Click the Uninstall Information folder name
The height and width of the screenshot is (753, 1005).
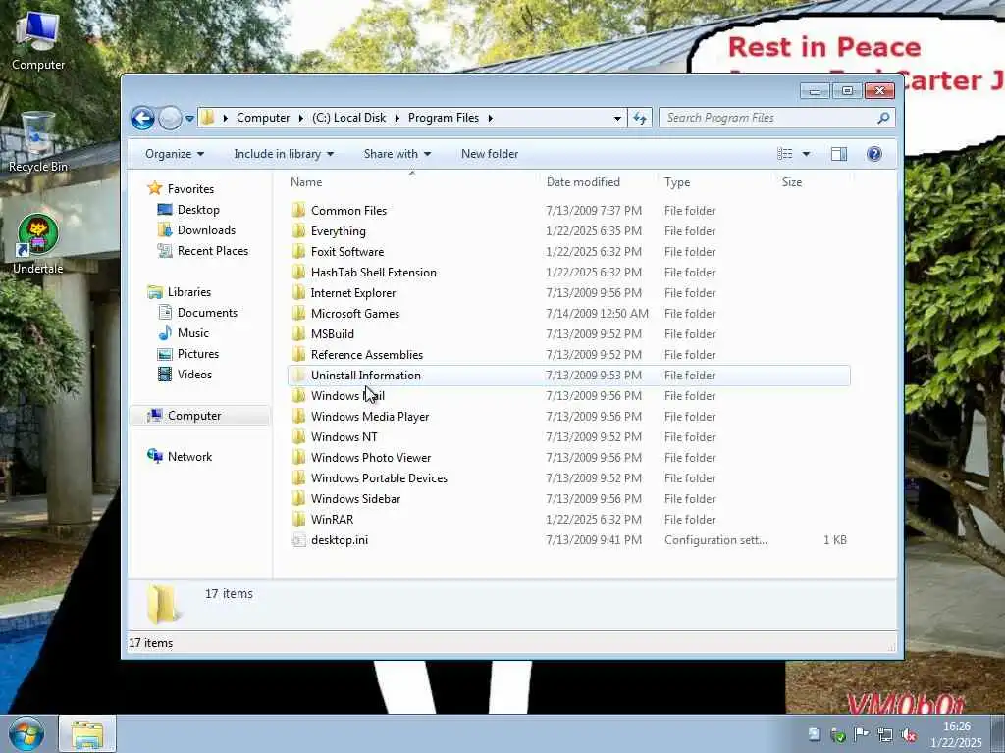(x=365, y=376)
